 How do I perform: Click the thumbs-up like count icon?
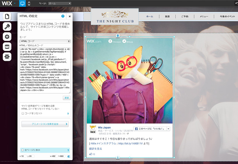click(x=91, y=154)
